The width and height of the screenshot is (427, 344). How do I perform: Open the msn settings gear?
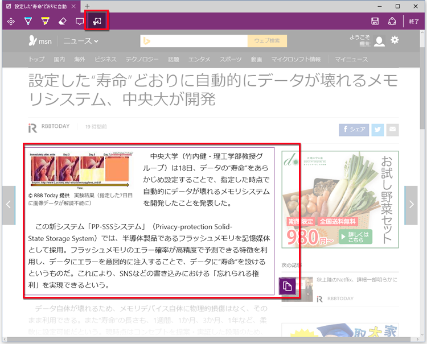coord(395,40)
